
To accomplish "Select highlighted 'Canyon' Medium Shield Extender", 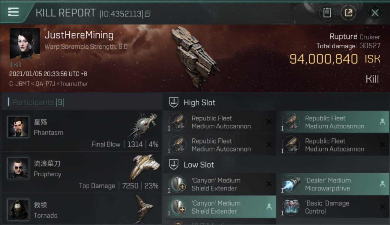I will click(220, 207).
